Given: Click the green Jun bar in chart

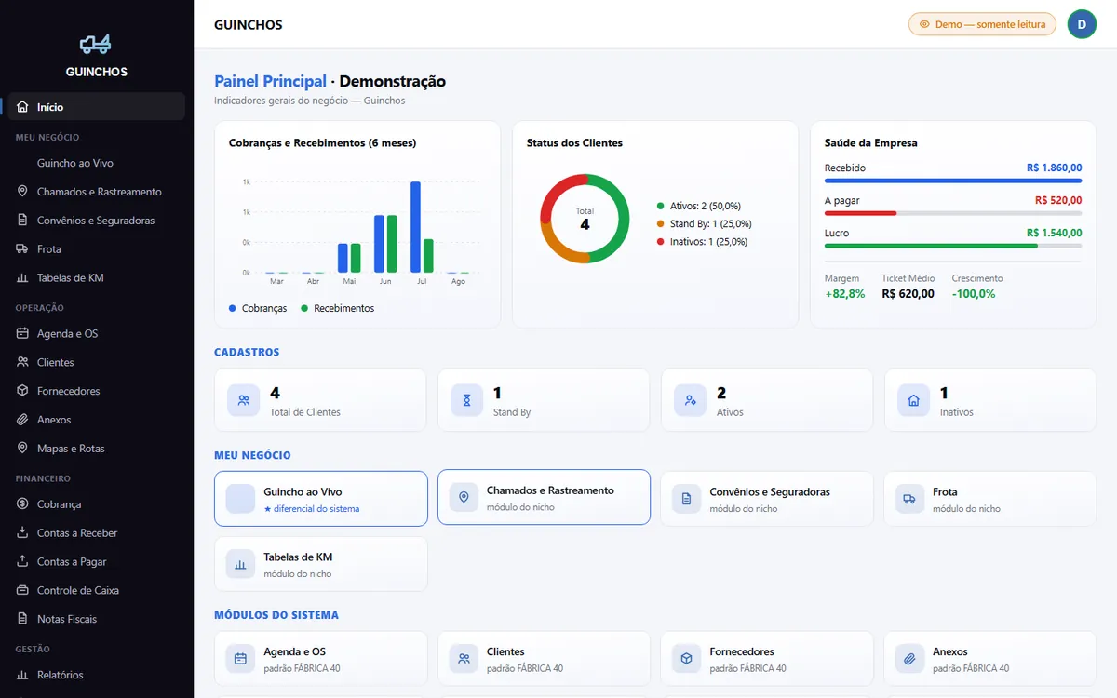Looking at the screenshot, I should [392, 244].
